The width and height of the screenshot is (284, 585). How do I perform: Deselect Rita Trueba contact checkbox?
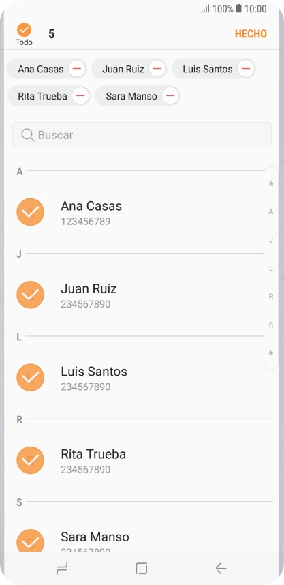click(x=30, y=460)
